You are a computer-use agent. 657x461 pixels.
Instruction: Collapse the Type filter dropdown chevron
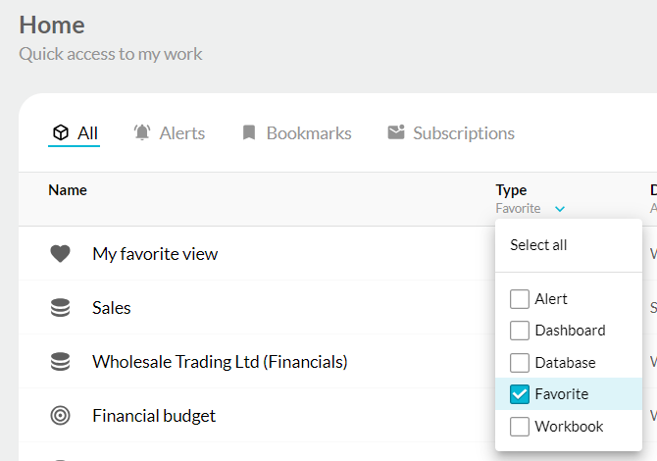pos(560,209)
